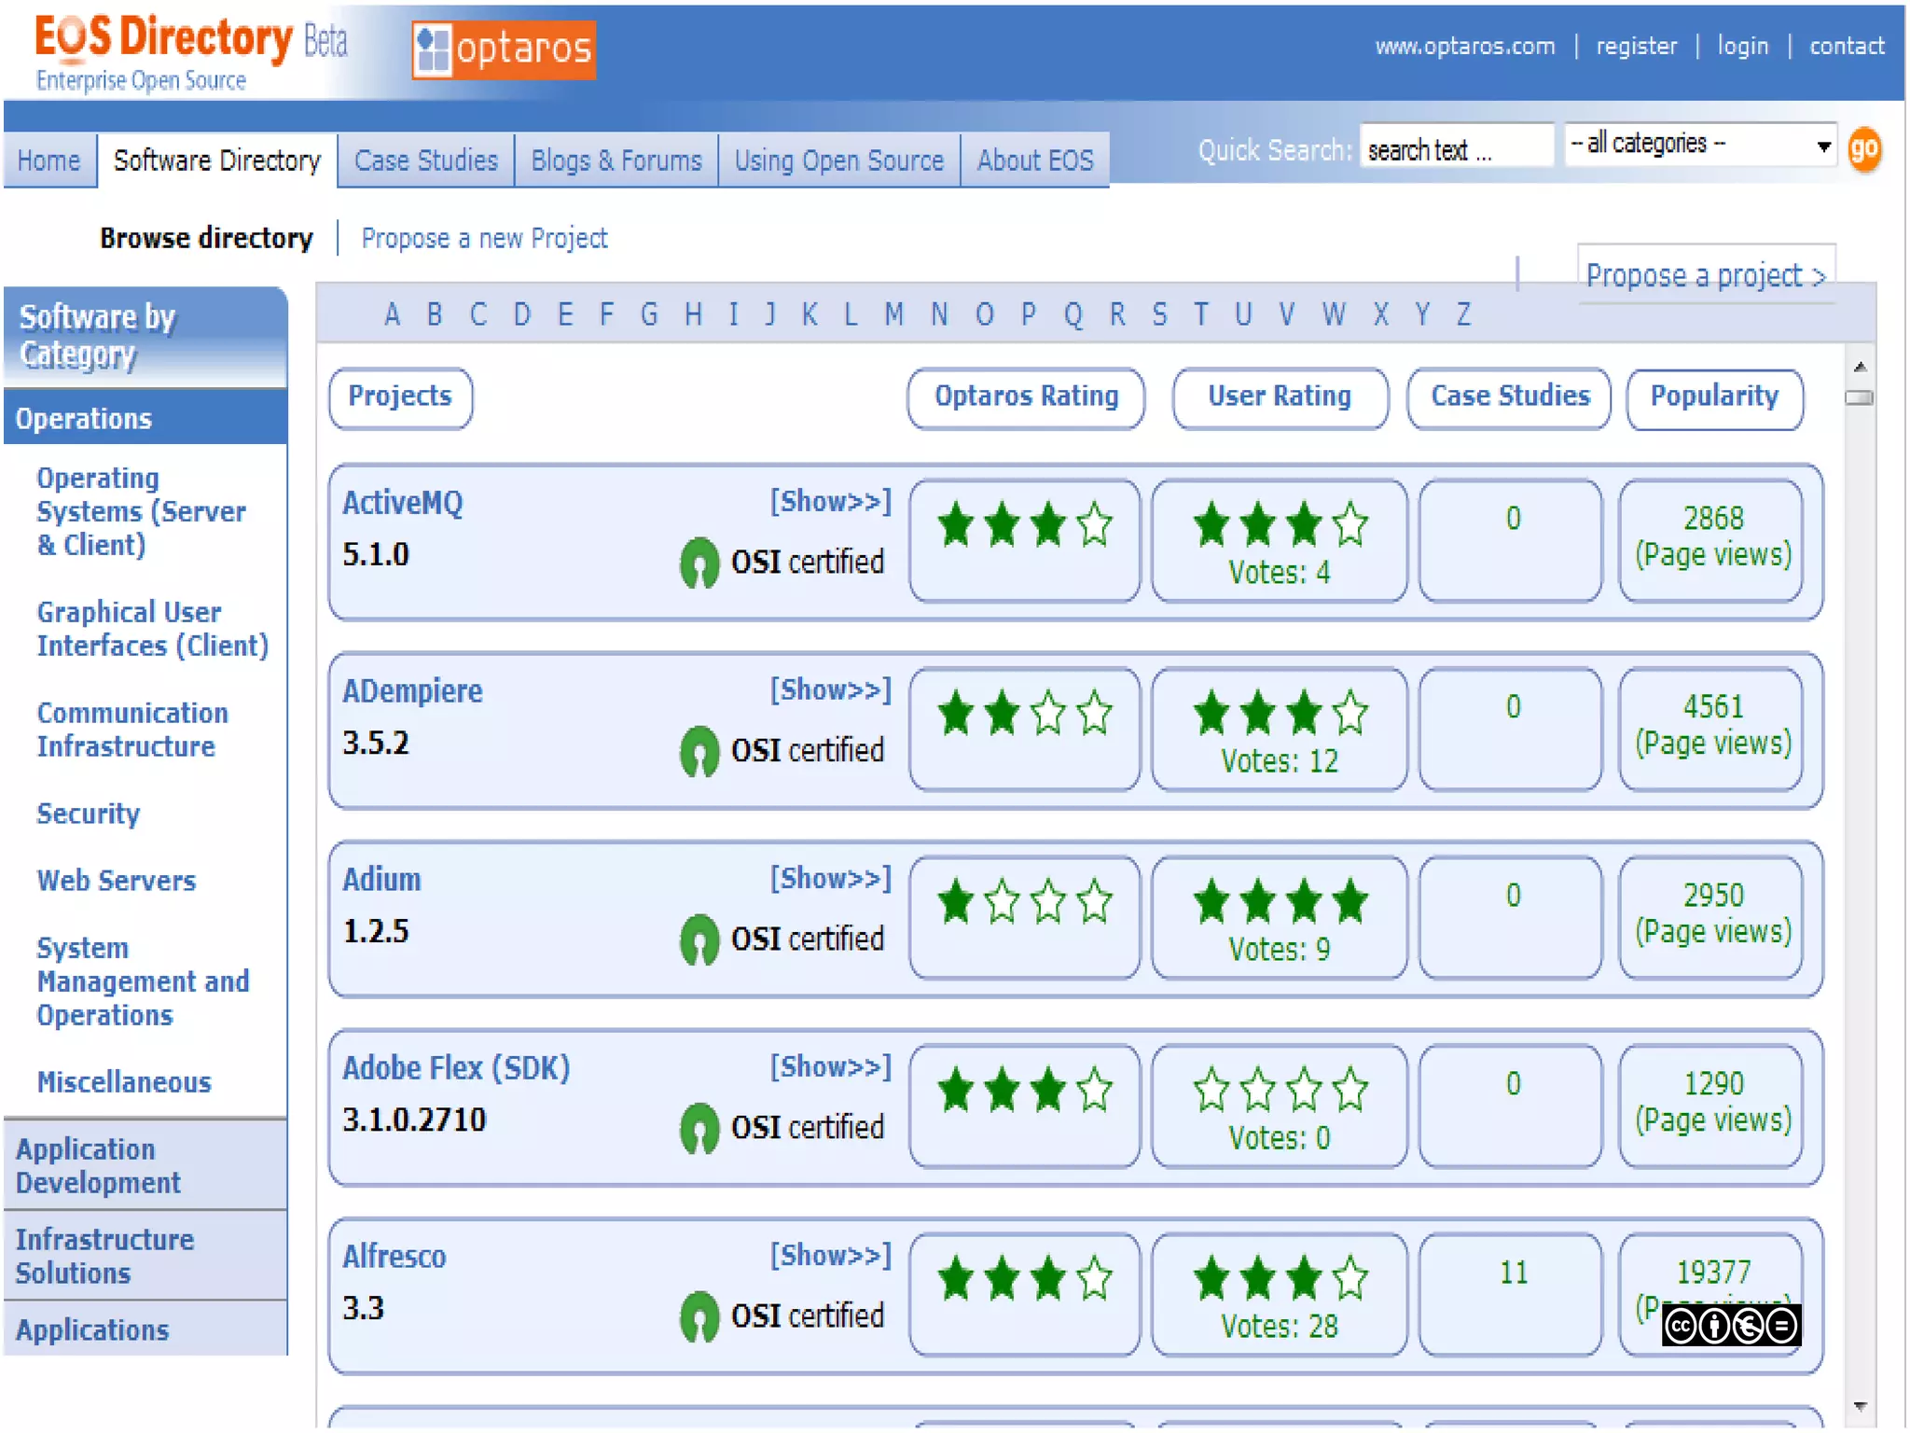Click the orange go search button
This screenshot has height=1433, width=1910.
click(1863, 149)
